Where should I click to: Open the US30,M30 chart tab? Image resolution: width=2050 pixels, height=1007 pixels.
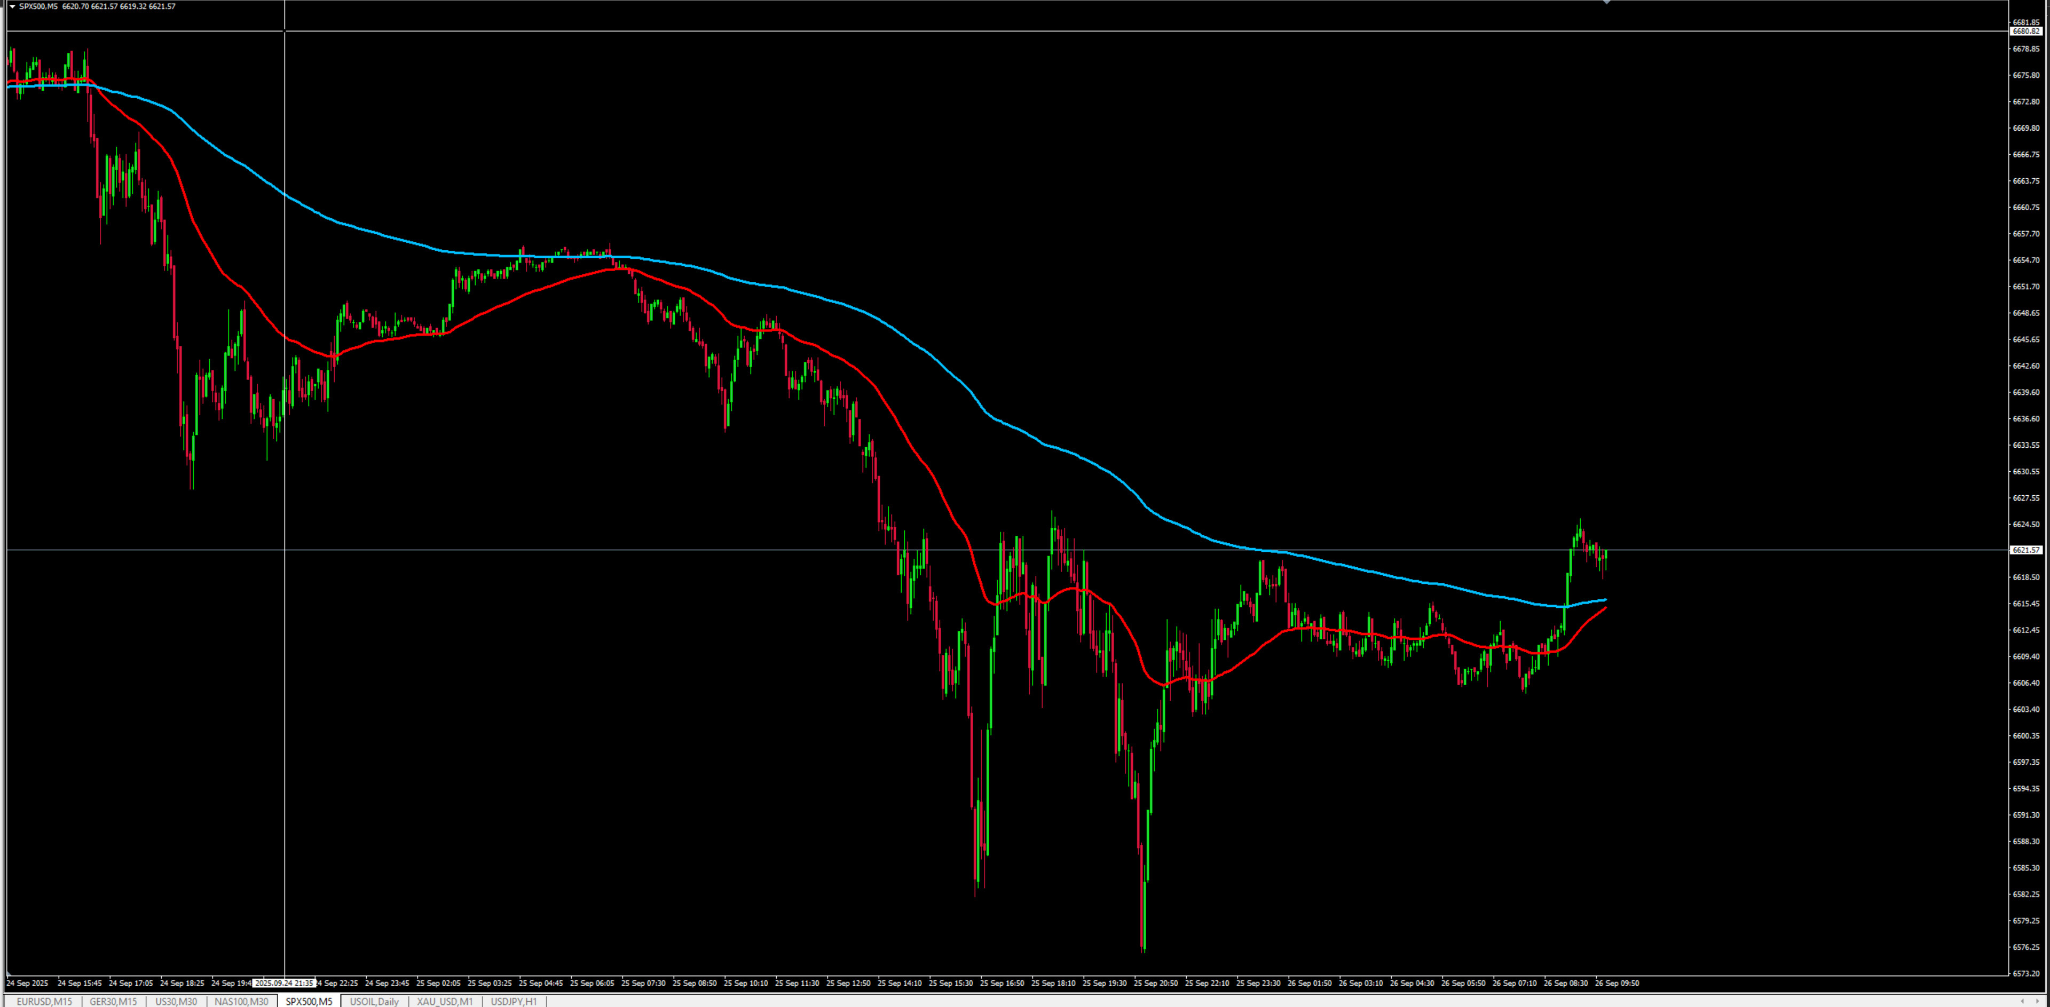[176, 1002]
